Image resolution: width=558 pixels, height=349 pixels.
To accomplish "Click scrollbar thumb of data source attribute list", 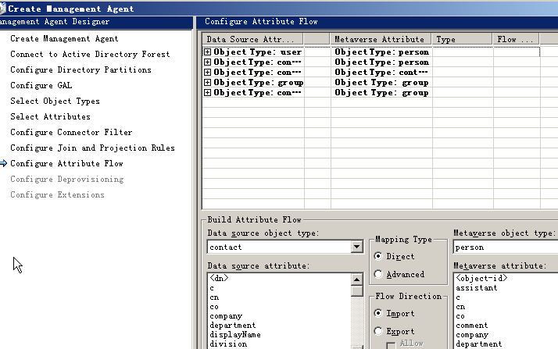I will pos(356,291).
